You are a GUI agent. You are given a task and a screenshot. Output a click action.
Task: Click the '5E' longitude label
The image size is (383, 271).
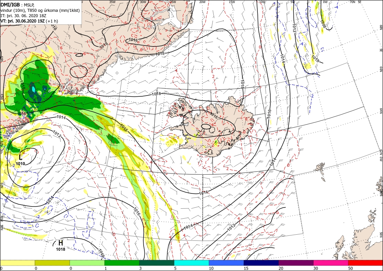pos(360,2)
